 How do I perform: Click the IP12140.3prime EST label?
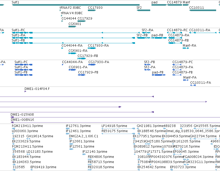[x=95, y=152]
